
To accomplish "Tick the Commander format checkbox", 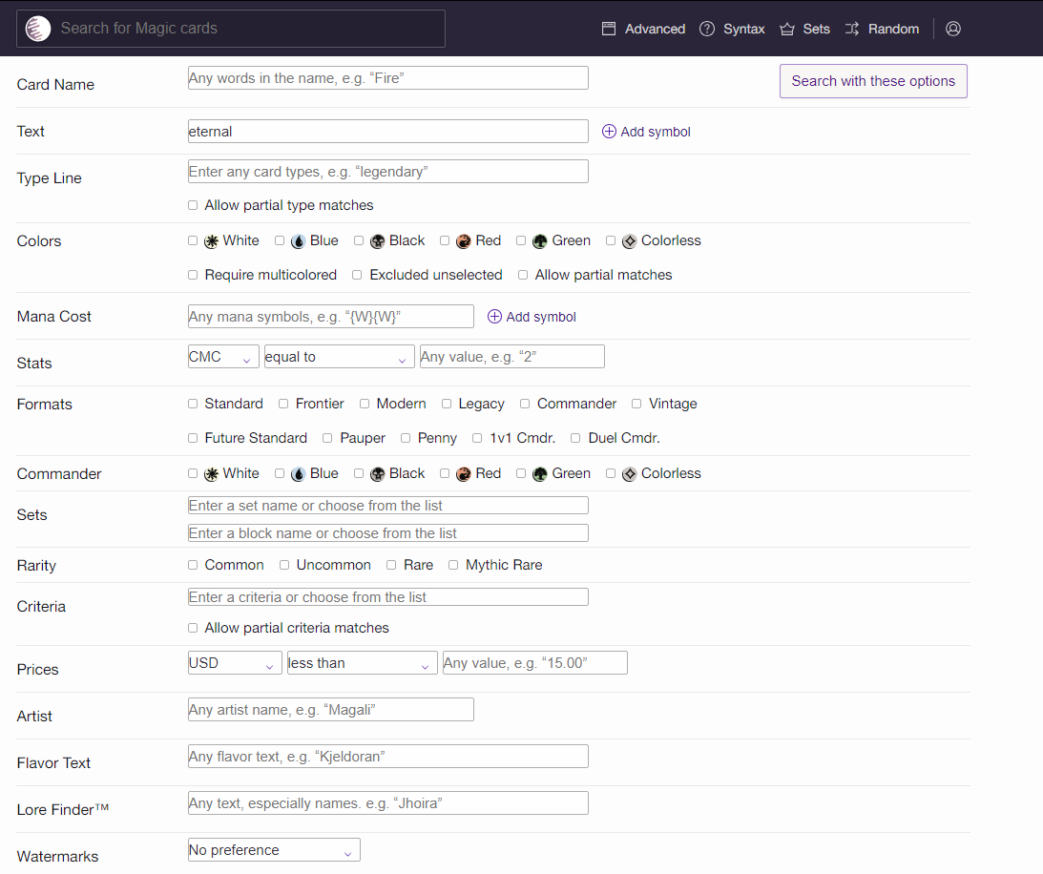I will click(x=525, y=404).
